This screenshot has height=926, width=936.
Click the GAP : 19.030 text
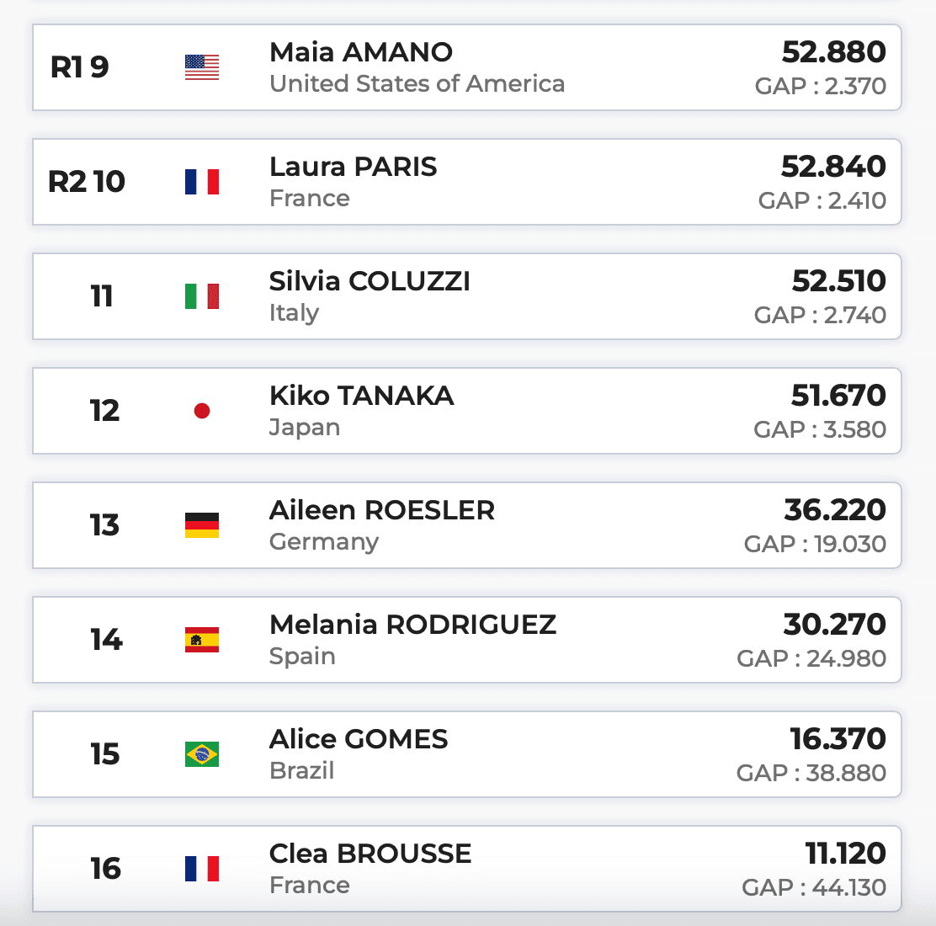815,545
